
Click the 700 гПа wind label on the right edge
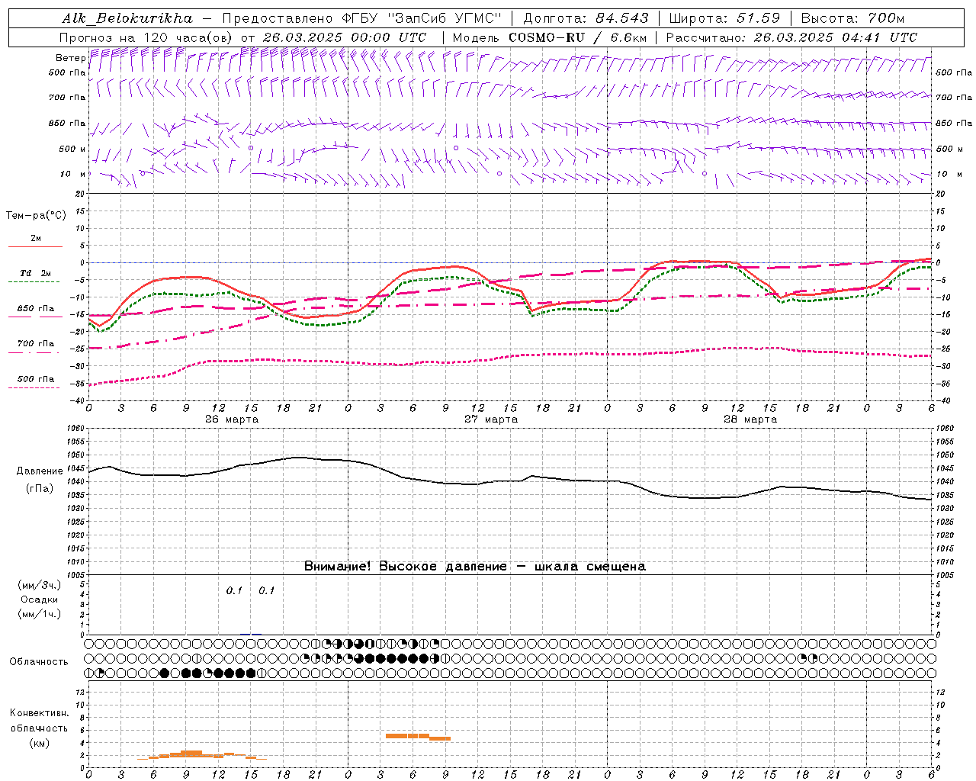tap(954, 98)
